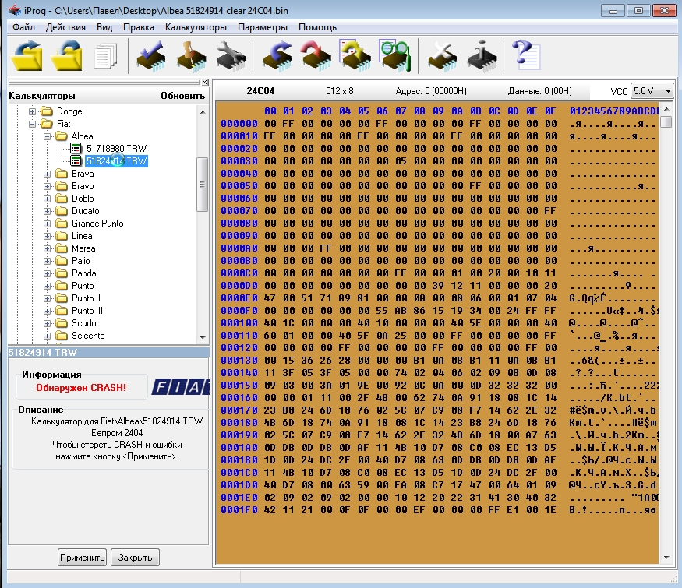This screenshot has height=588, width=682.
Task: Expand the Scudo folder
Action: tap(47, 323)
